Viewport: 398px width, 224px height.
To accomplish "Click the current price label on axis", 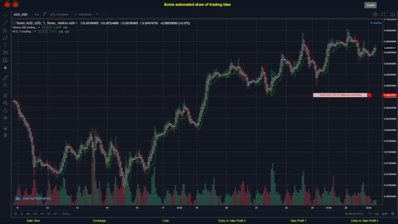I will (390, 48).
